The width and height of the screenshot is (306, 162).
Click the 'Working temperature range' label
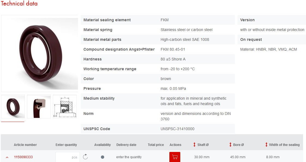tap(110, 69)
